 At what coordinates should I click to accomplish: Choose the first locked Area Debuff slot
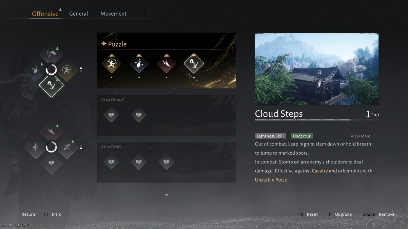111,115
